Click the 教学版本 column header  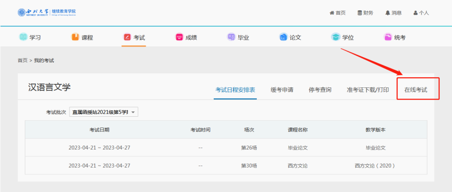coord(375,130)
